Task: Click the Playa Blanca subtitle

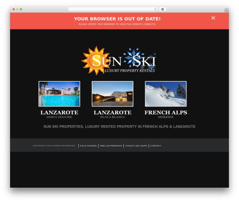Action: [x=112, y=117]
